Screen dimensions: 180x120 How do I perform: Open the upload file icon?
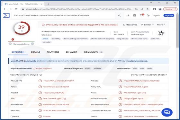[128, 15]
